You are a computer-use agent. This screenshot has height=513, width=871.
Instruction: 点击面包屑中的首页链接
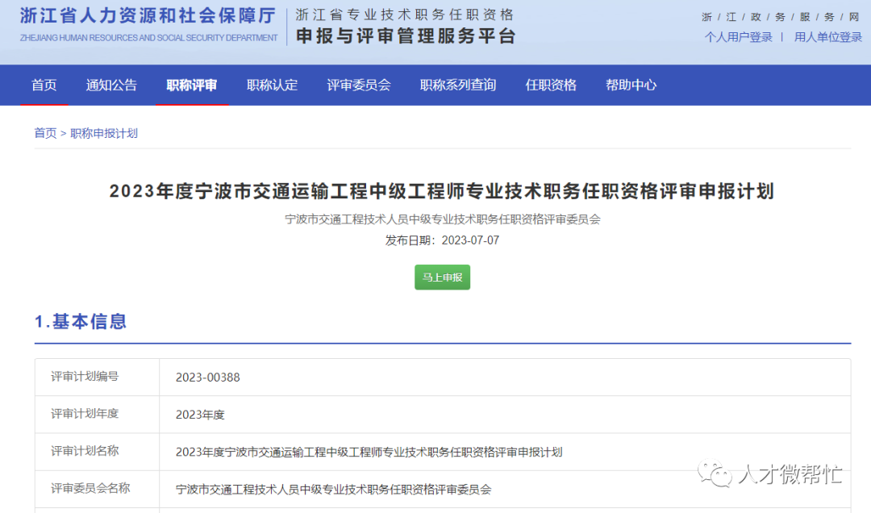coord(45,133)
